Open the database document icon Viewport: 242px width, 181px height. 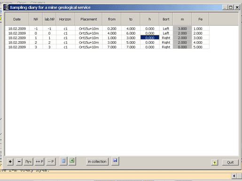[63, 161]
